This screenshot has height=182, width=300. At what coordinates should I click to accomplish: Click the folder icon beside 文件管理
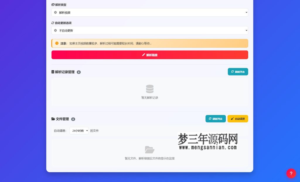(53, 119)
